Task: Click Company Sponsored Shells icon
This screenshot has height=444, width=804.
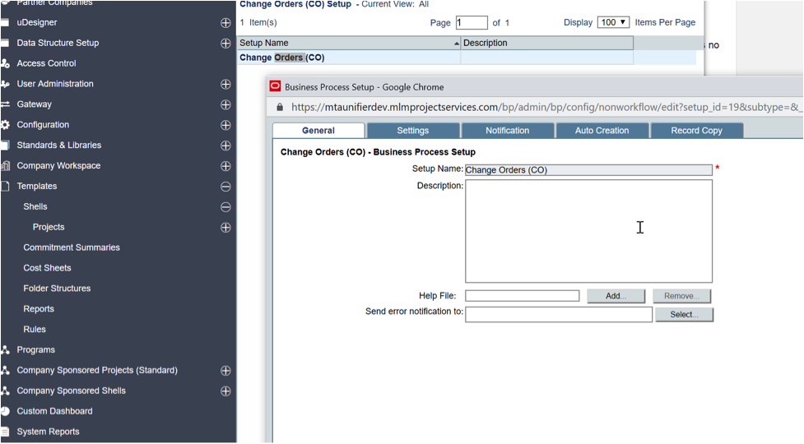Action: (5, 391)
